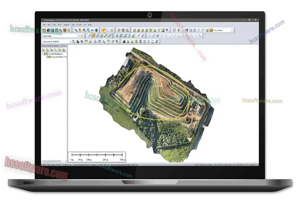Screen dimensions: 301x201
Task: Click the tree vegetation classify icon
Action: (x=136, y=41)
